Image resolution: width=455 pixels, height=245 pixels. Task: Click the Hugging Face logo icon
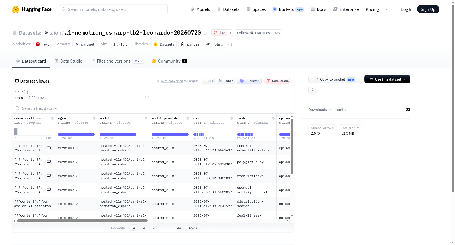coord(16,9)
